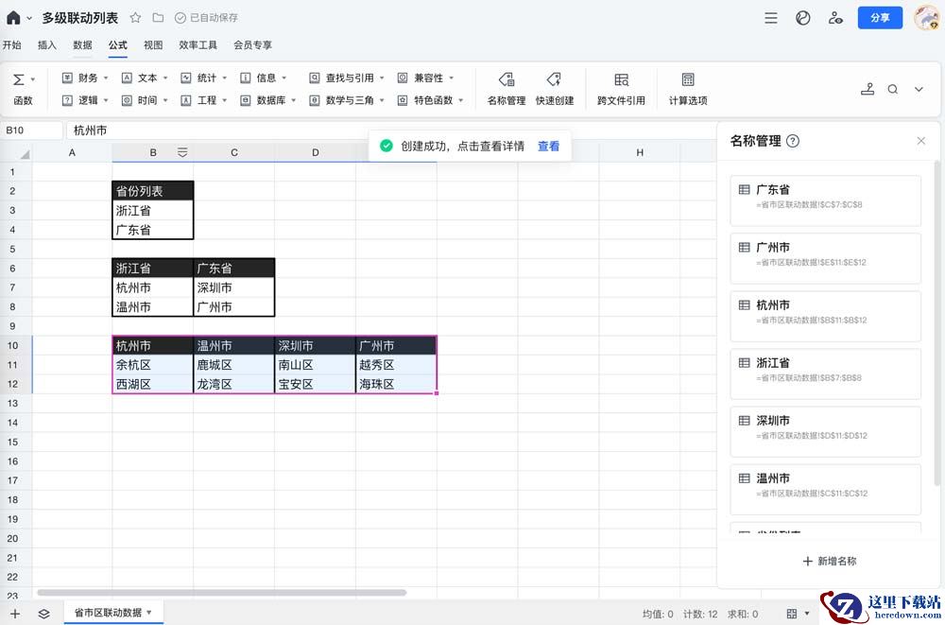Click the search magnifier icon
945x625 pixels.
(x=893, y=89)
